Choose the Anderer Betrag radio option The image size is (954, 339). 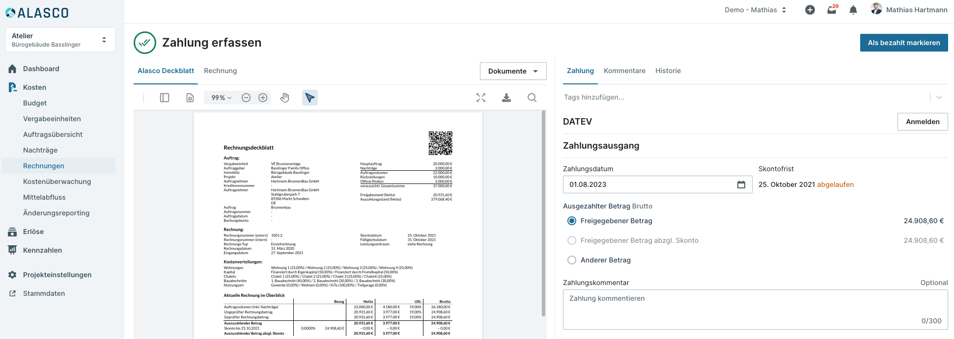[x=572, y=260]
